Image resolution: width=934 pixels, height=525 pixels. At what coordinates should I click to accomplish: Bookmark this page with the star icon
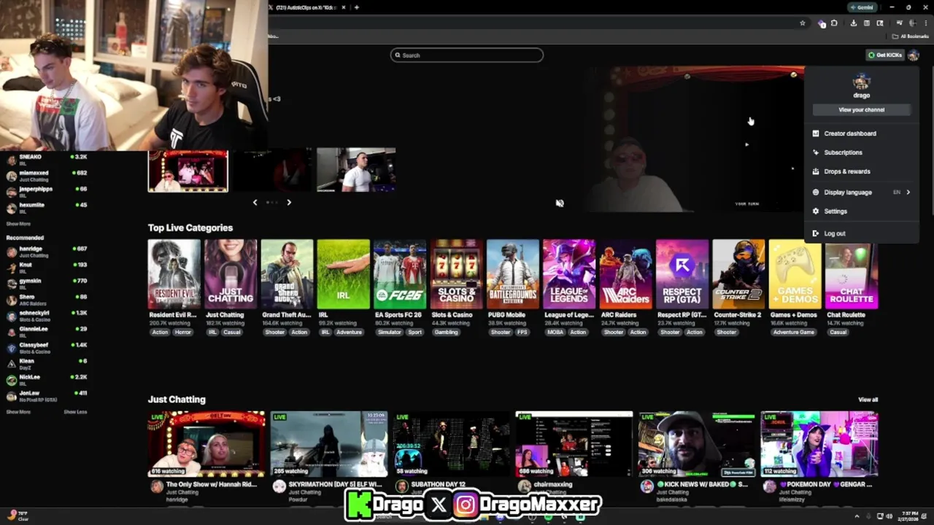803,23
